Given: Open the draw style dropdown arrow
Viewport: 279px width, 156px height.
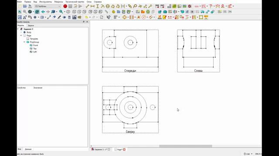Looking at the screenshot, I should 33,12.
